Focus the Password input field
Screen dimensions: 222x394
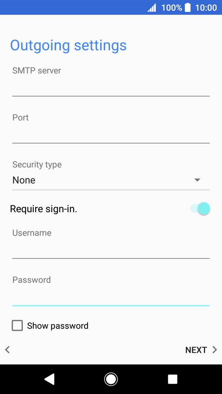point(111,297)
